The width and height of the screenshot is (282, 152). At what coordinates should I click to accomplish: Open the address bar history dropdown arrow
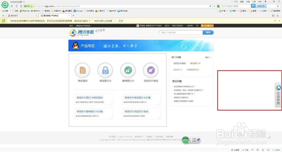(x=214, y=6)
